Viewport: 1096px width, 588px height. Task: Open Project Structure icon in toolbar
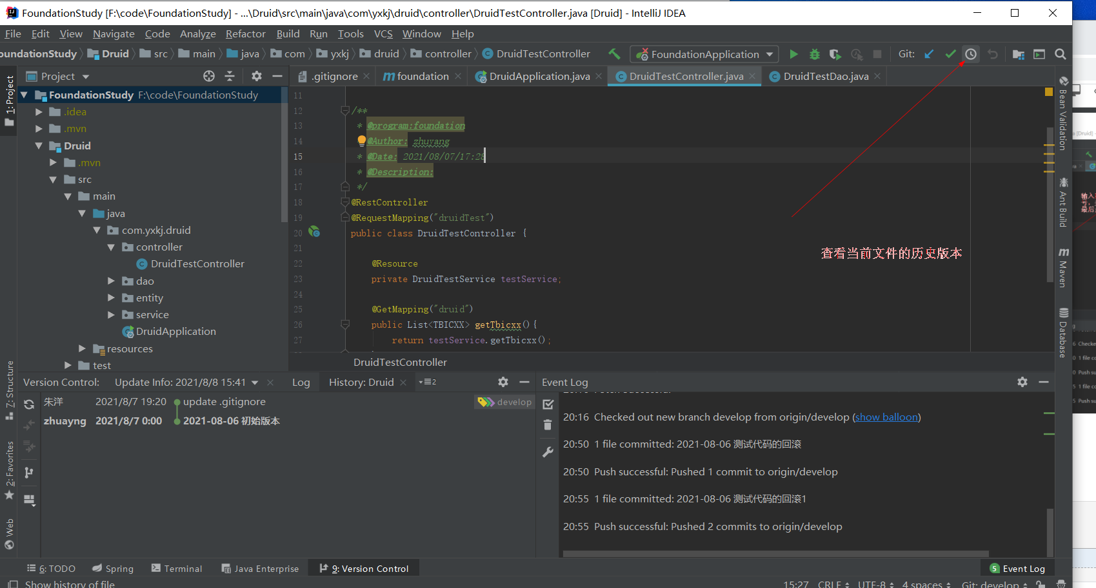click(x=1019, y=54)
